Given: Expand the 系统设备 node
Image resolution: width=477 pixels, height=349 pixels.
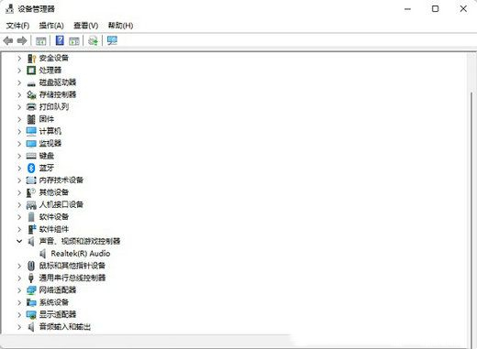Looking at the screenshot, I should 19,302.
